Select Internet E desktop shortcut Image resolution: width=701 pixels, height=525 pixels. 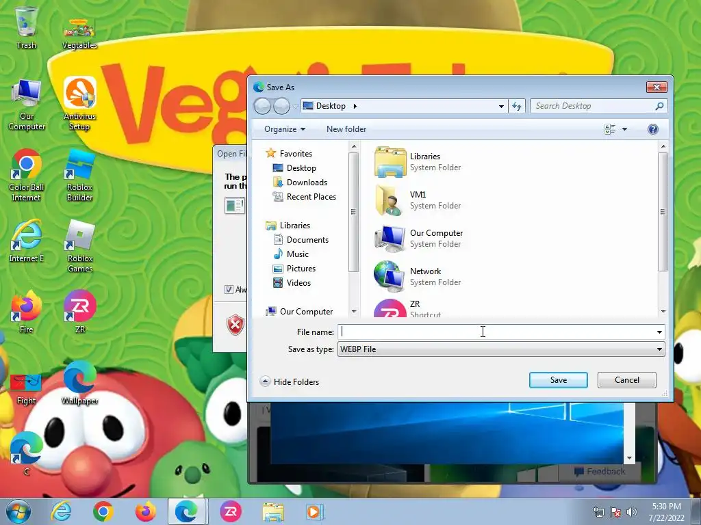click(x=27, y=241)
